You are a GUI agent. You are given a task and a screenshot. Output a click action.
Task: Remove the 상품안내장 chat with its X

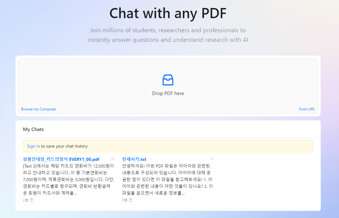113,158
